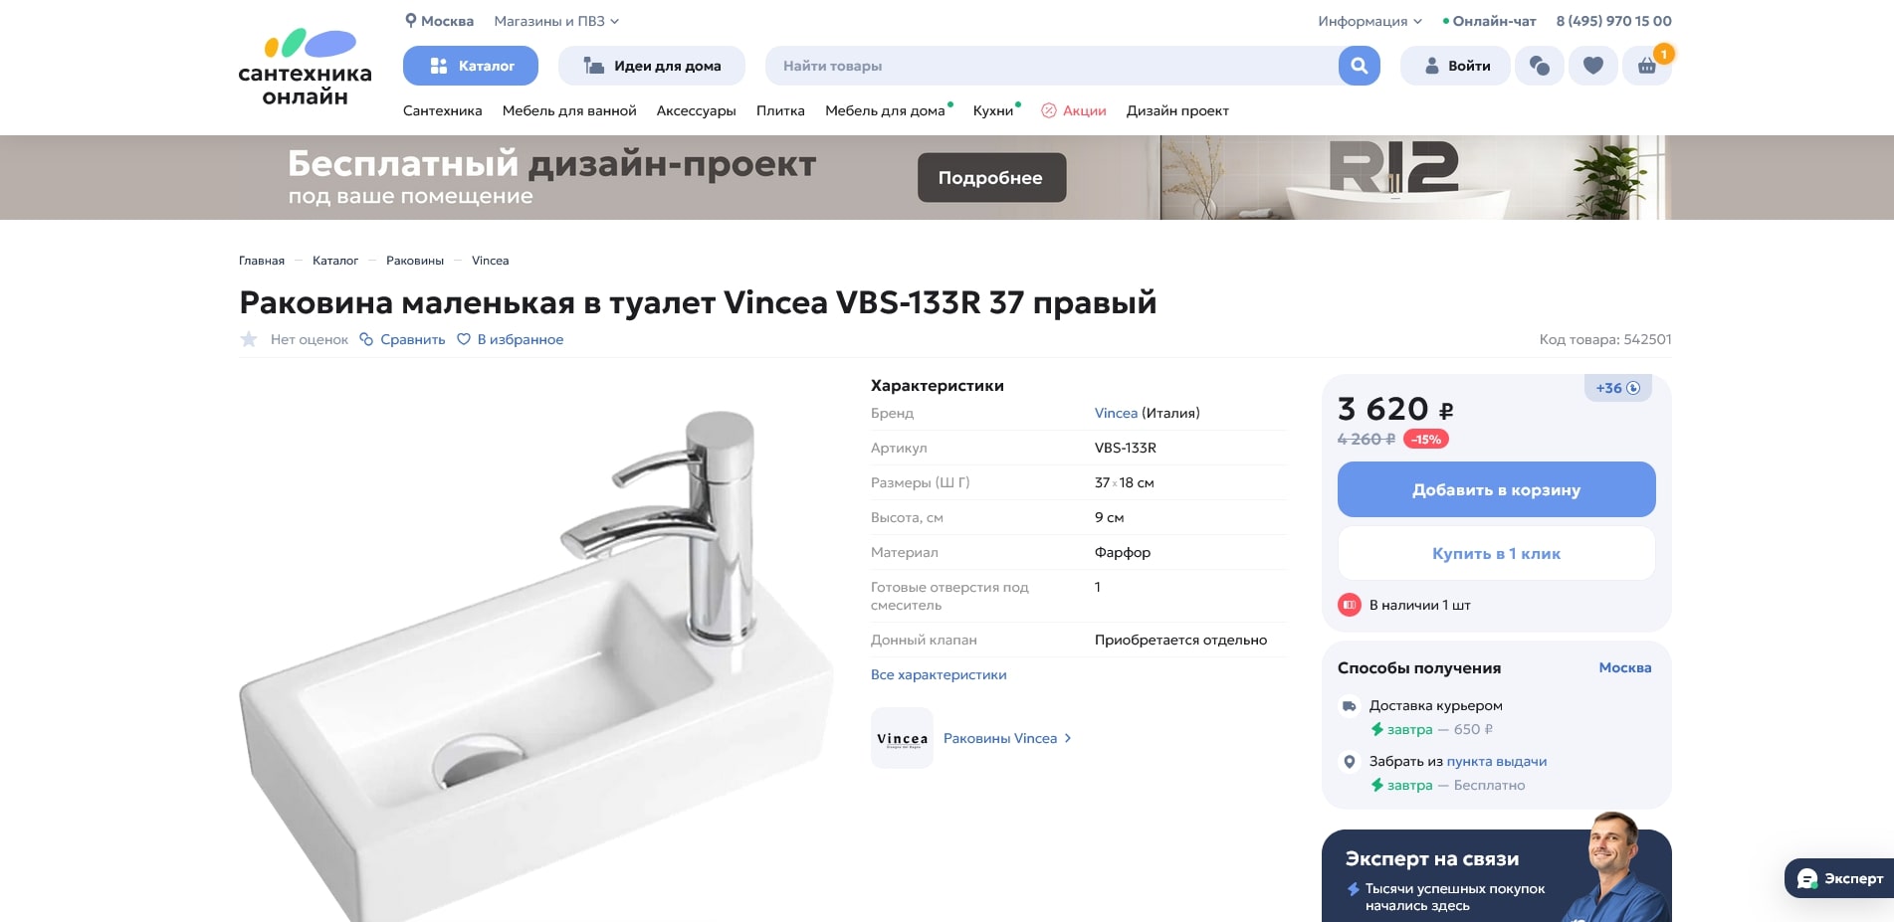This screenshot has width=1894, height=922.
Task: Click the rating star icon
Action: click(x=249, y=339)
